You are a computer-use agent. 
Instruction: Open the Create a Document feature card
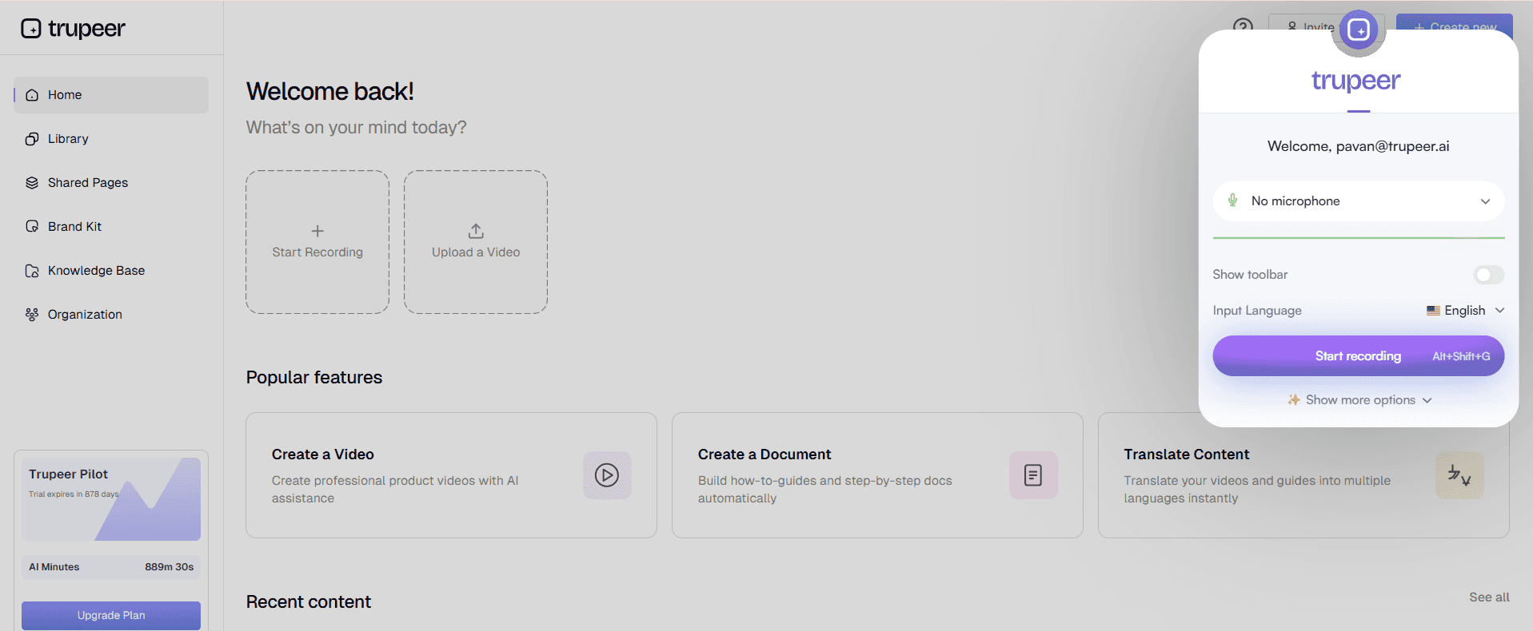(877, 475)
